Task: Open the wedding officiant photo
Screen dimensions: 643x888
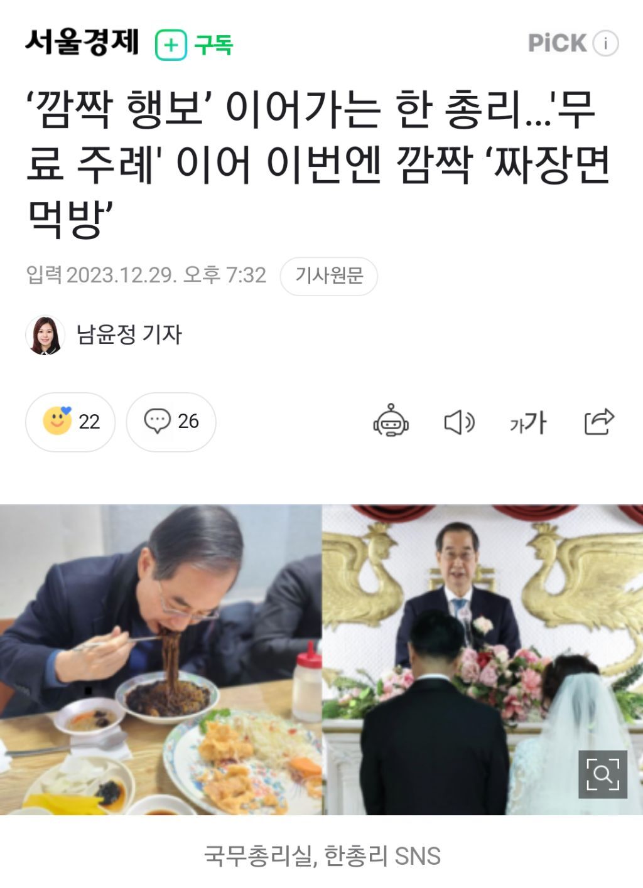Action: coord(483,660)
